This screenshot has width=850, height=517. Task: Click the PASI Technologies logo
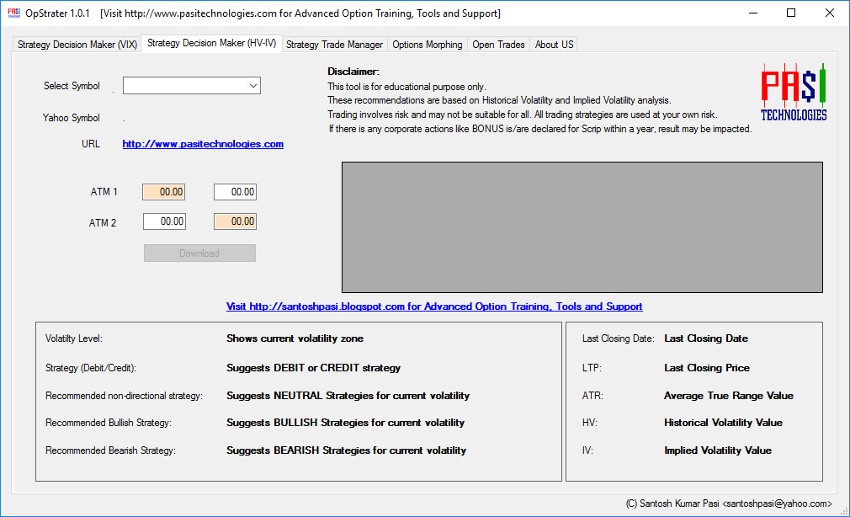794,93
